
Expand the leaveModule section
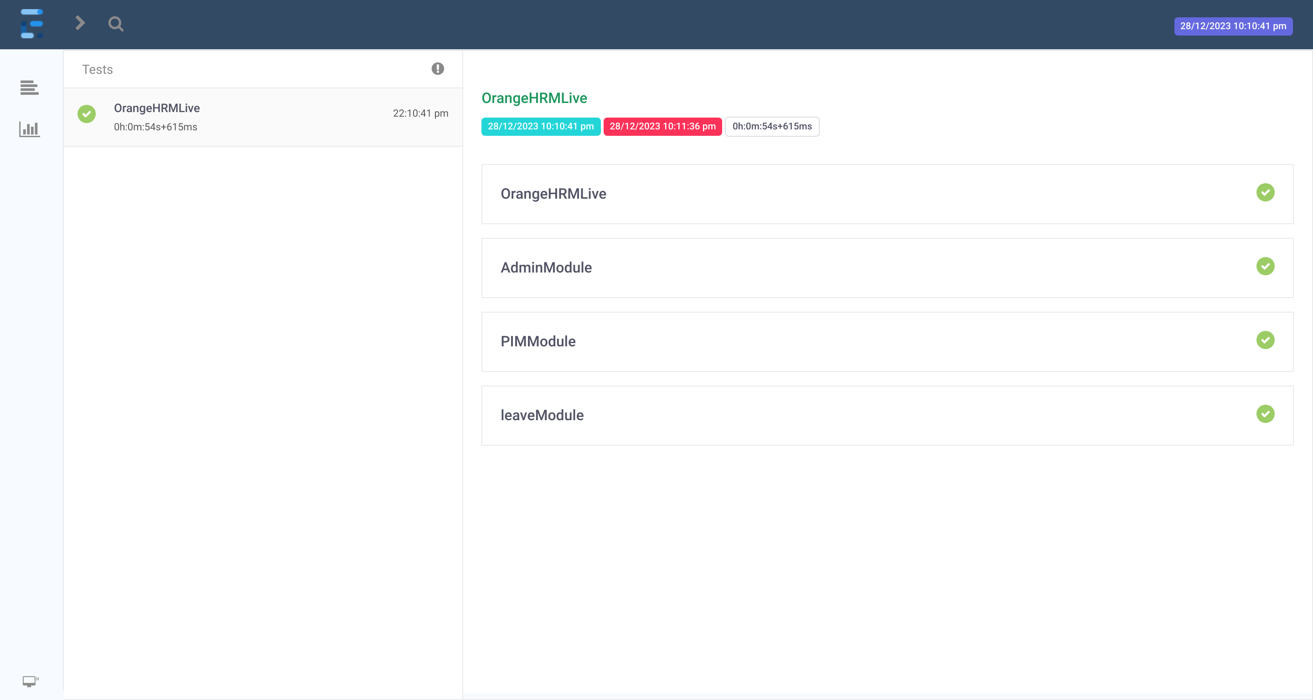coord(542,415)
